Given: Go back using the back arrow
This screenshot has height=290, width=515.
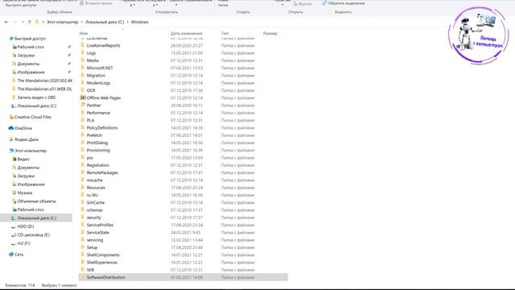Looking at the screenshot, I should click(x=6, y=22).
